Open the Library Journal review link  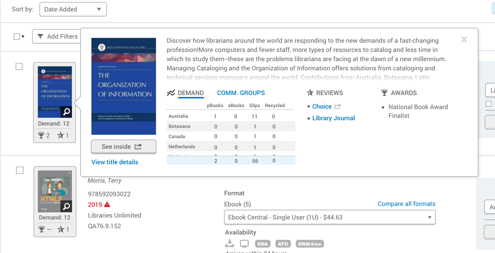coord(333,118)
